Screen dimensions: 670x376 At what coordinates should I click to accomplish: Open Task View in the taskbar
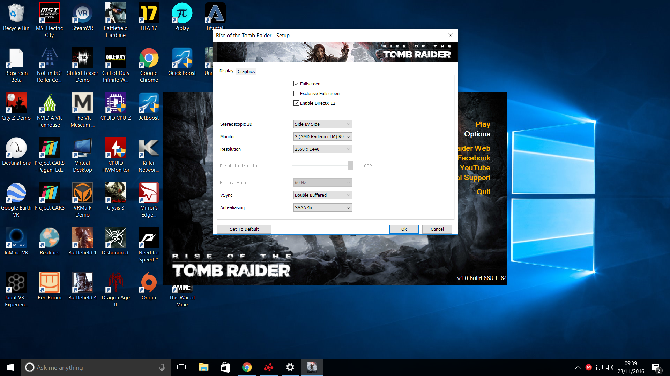click(x=181, y=367)
